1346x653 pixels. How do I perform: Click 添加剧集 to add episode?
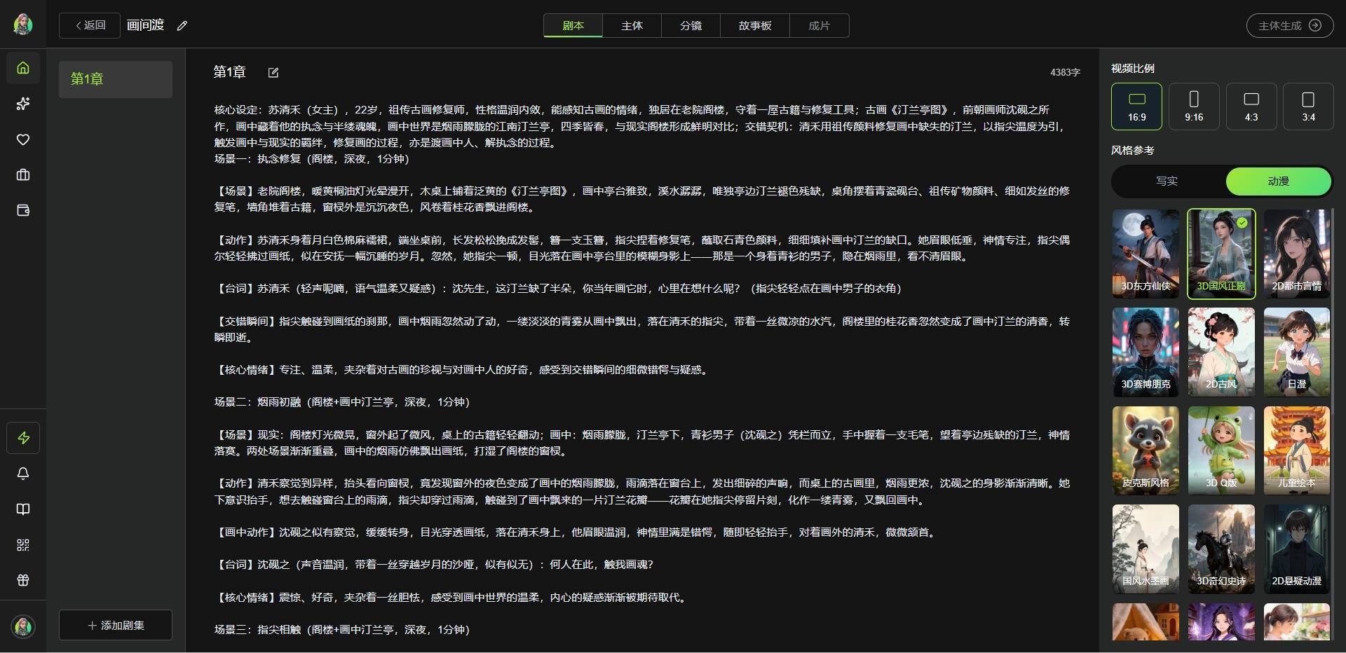(116, 625)
